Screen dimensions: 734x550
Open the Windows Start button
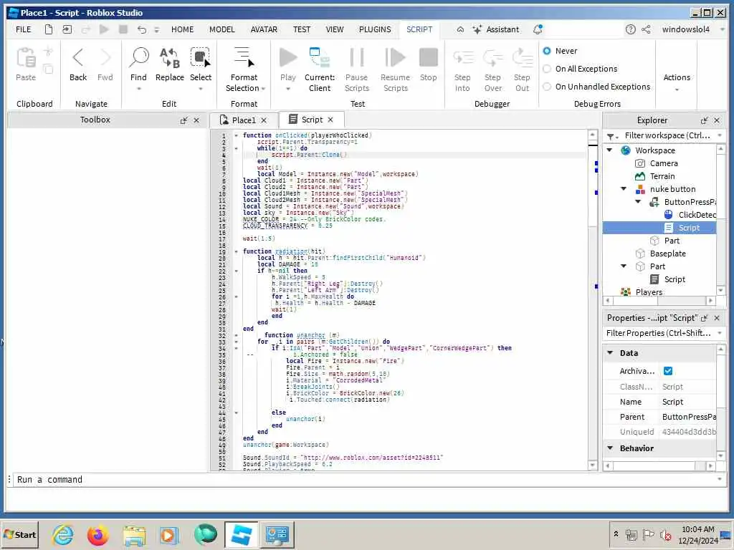(20, 535)
